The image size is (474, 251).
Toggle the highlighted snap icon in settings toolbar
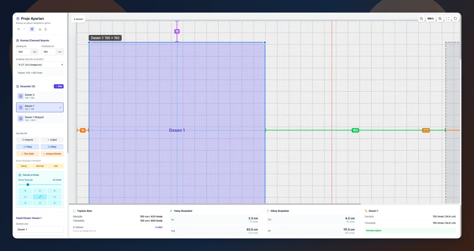pyautogui.click(x=32, y=29)
